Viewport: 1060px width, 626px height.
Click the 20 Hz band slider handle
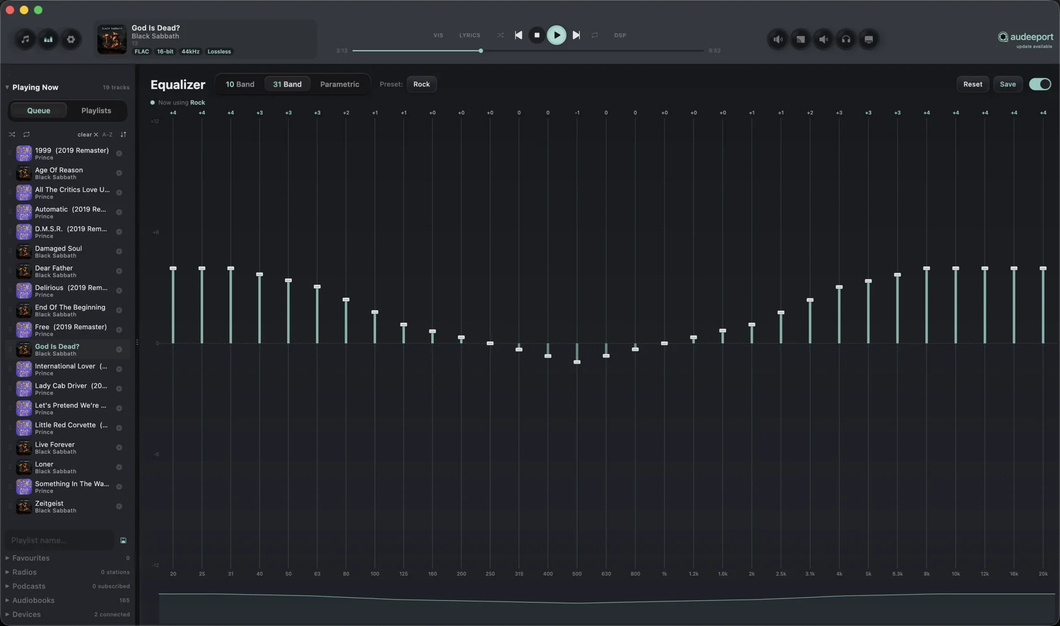pos(173,269)
